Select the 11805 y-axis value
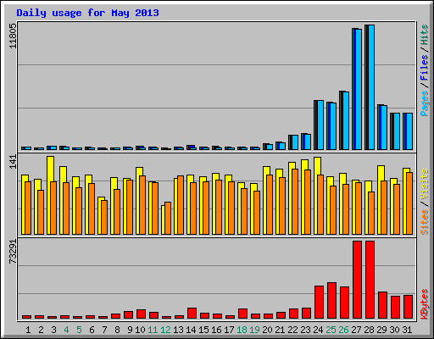 click(13, 36)
